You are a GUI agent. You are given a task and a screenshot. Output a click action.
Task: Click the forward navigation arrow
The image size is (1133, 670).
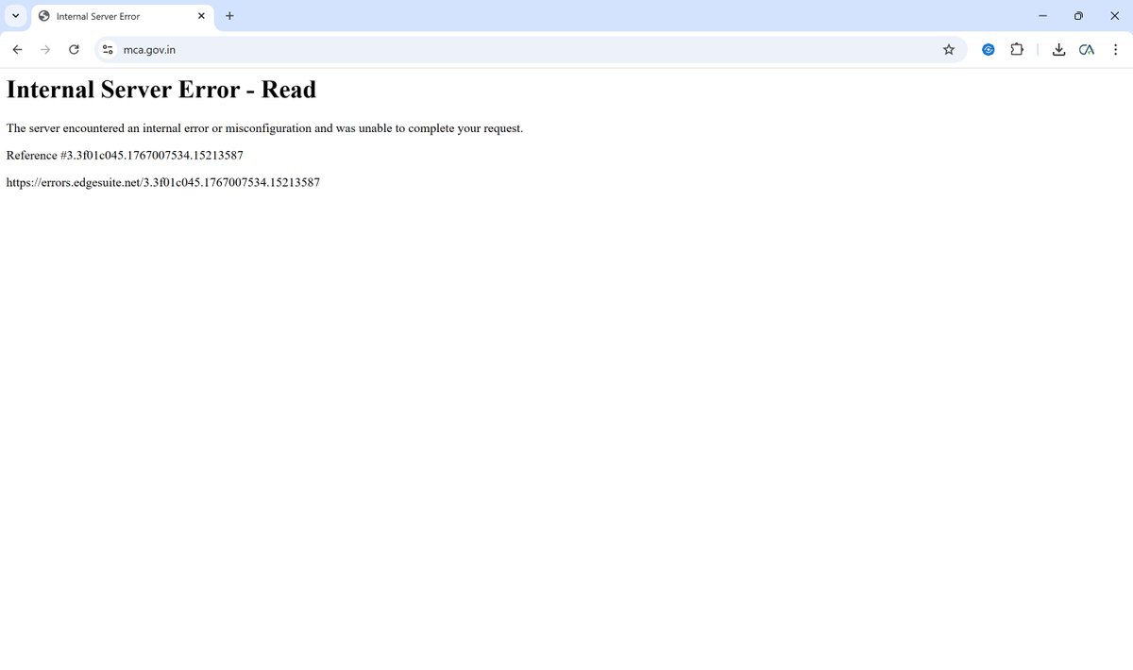tap(45, 50)
